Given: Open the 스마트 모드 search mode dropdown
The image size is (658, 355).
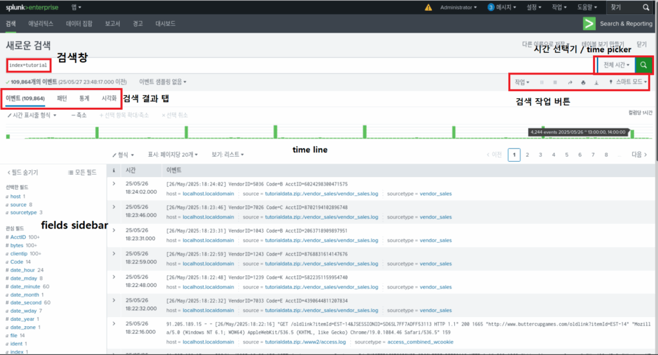Looking at the screenshot, I should pyautogui.click(x=628, y=82).
